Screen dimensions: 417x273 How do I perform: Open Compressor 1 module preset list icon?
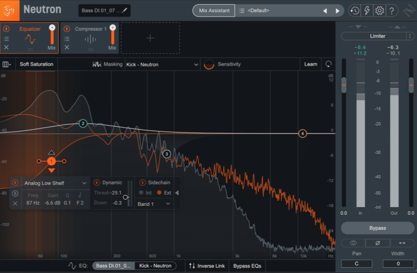[x=67, y=39]
